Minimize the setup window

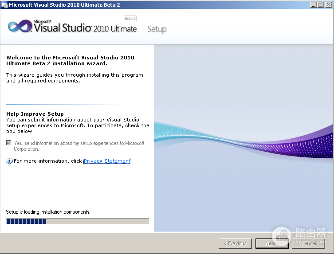(313, 5)
